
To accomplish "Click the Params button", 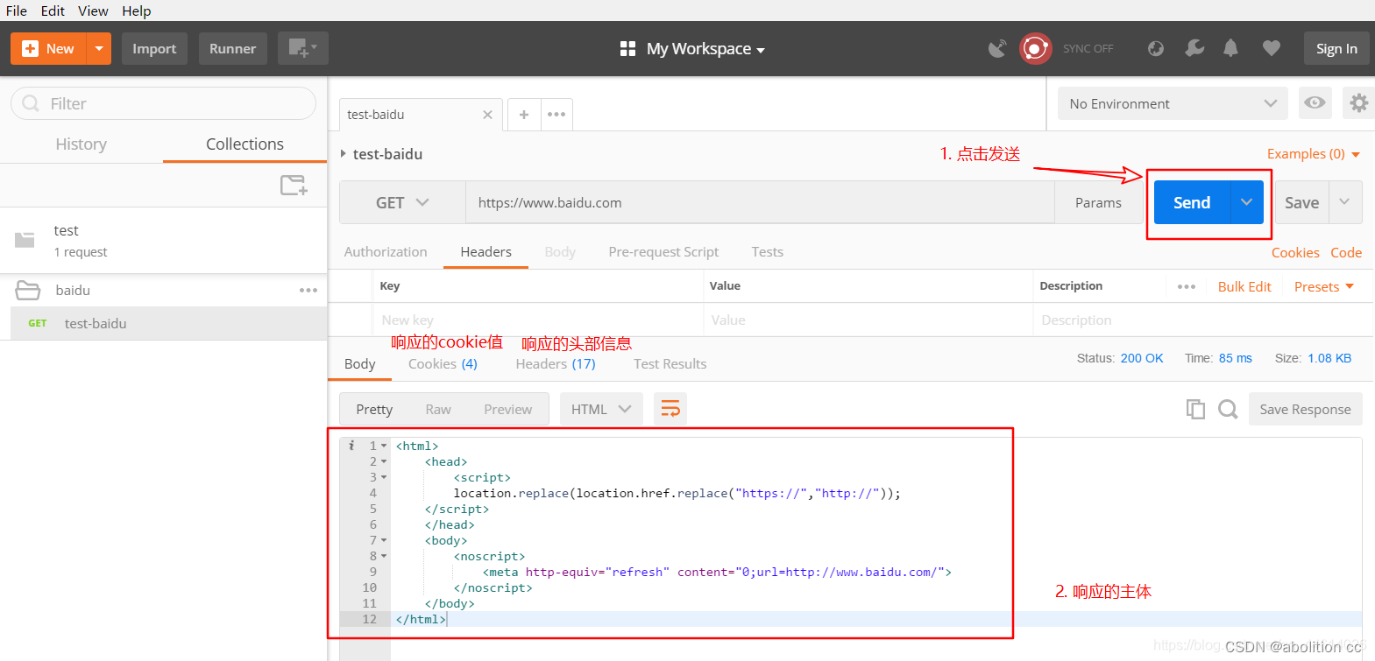I will point(1098,202).
